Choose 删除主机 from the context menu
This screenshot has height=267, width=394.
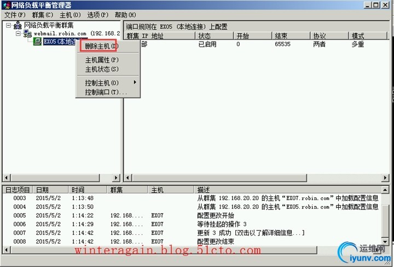click(108, 46)
